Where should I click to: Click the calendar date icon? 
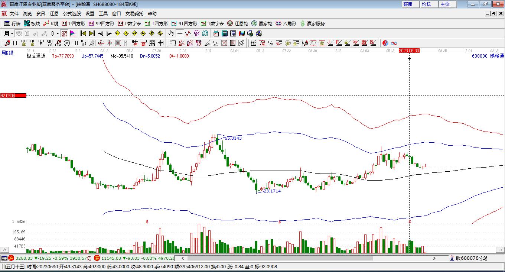tap(216, 33)
